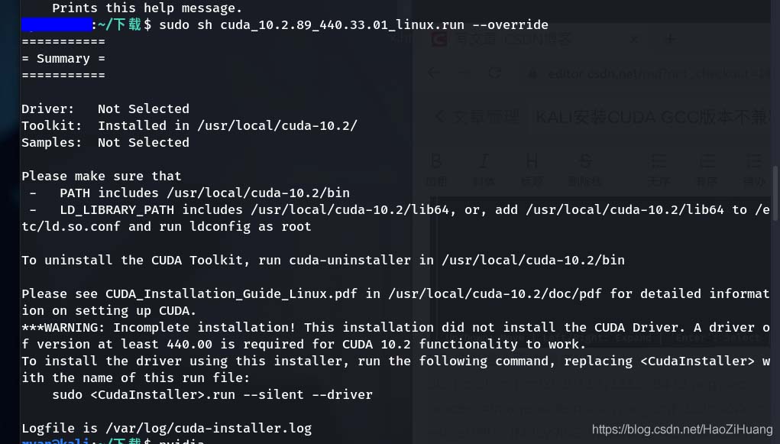Select the Heading (H) formatting icon
780x444 pixels.
pyautogui.click(x=531, y=160)
